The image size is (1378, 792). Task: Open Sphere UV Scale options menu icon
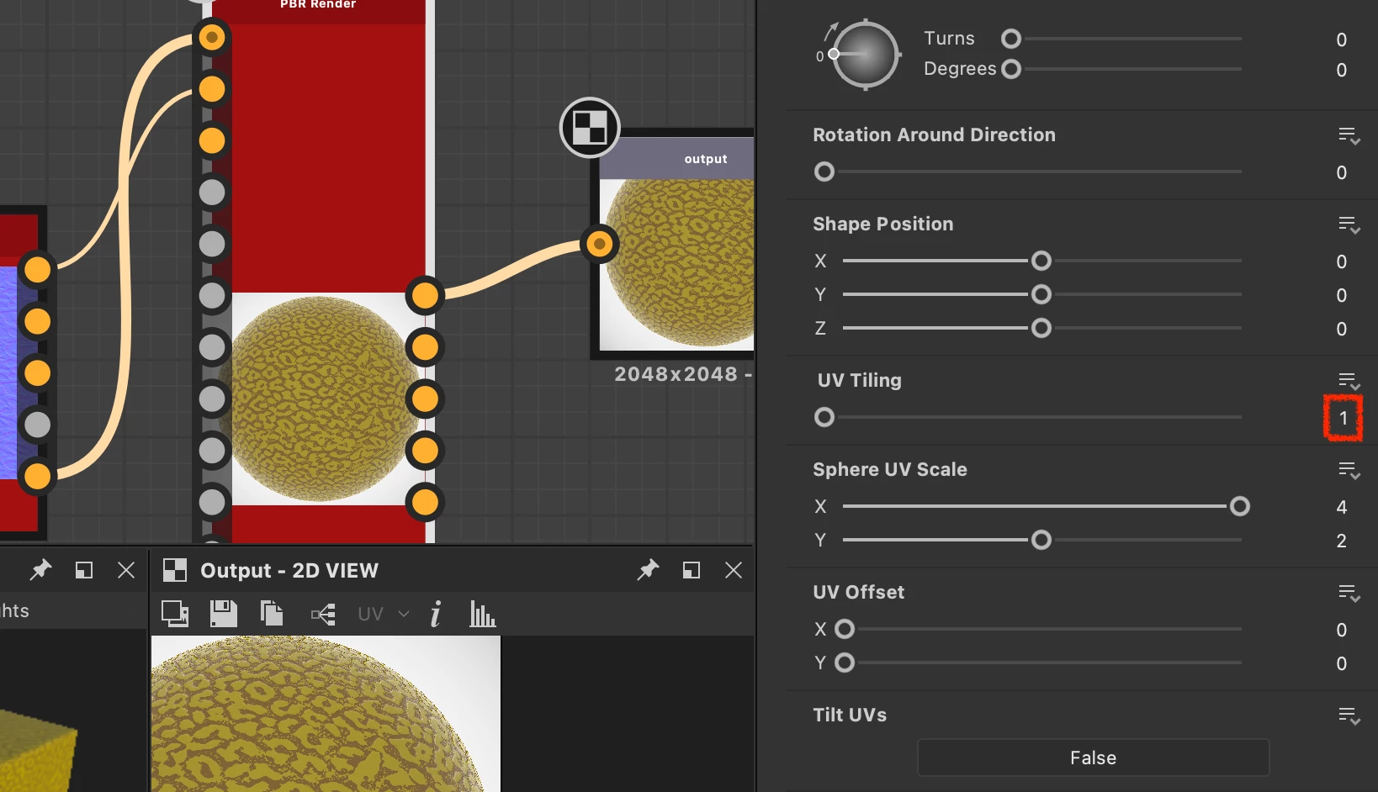[1349, 470]
